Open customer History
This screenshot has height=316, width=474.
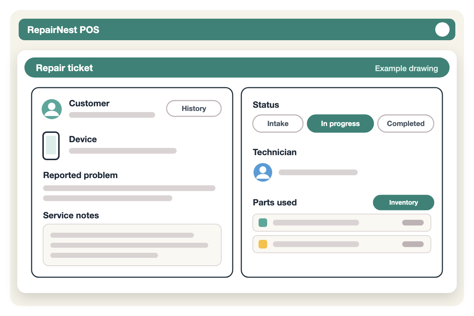point(194,108)
